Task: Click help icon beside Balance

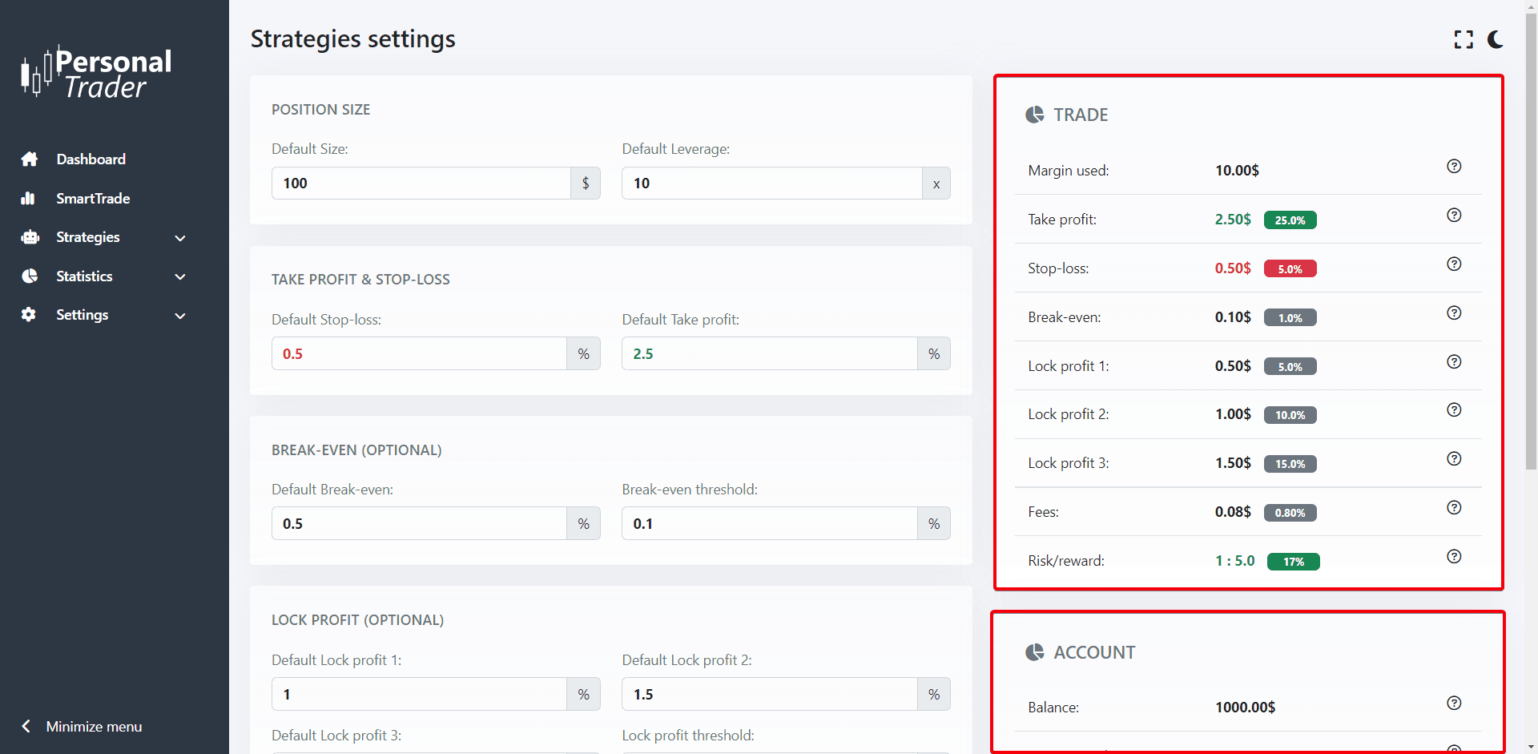Action: pos(1454,704)
